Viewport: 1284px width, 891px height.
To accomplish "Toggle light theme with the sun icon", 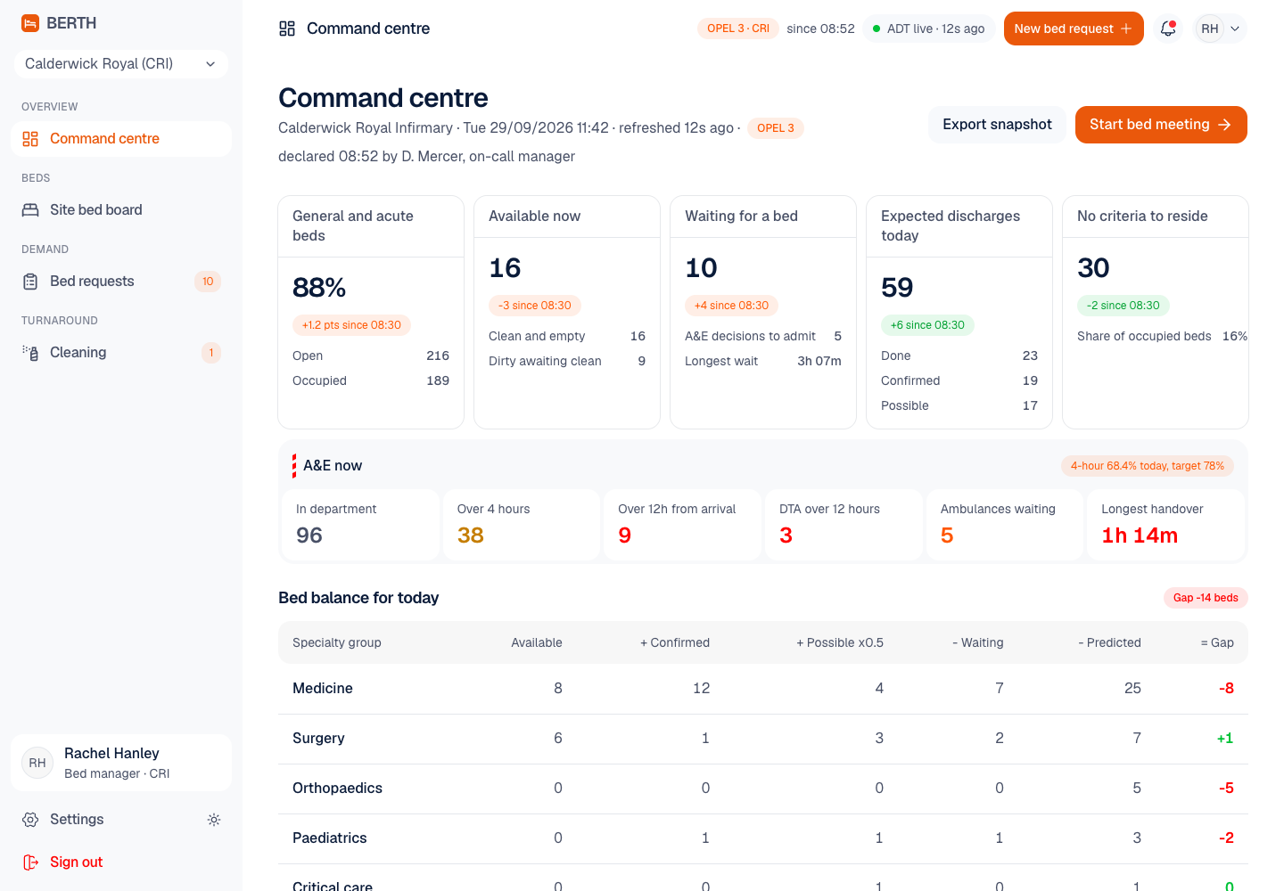I will pos(214,820).
